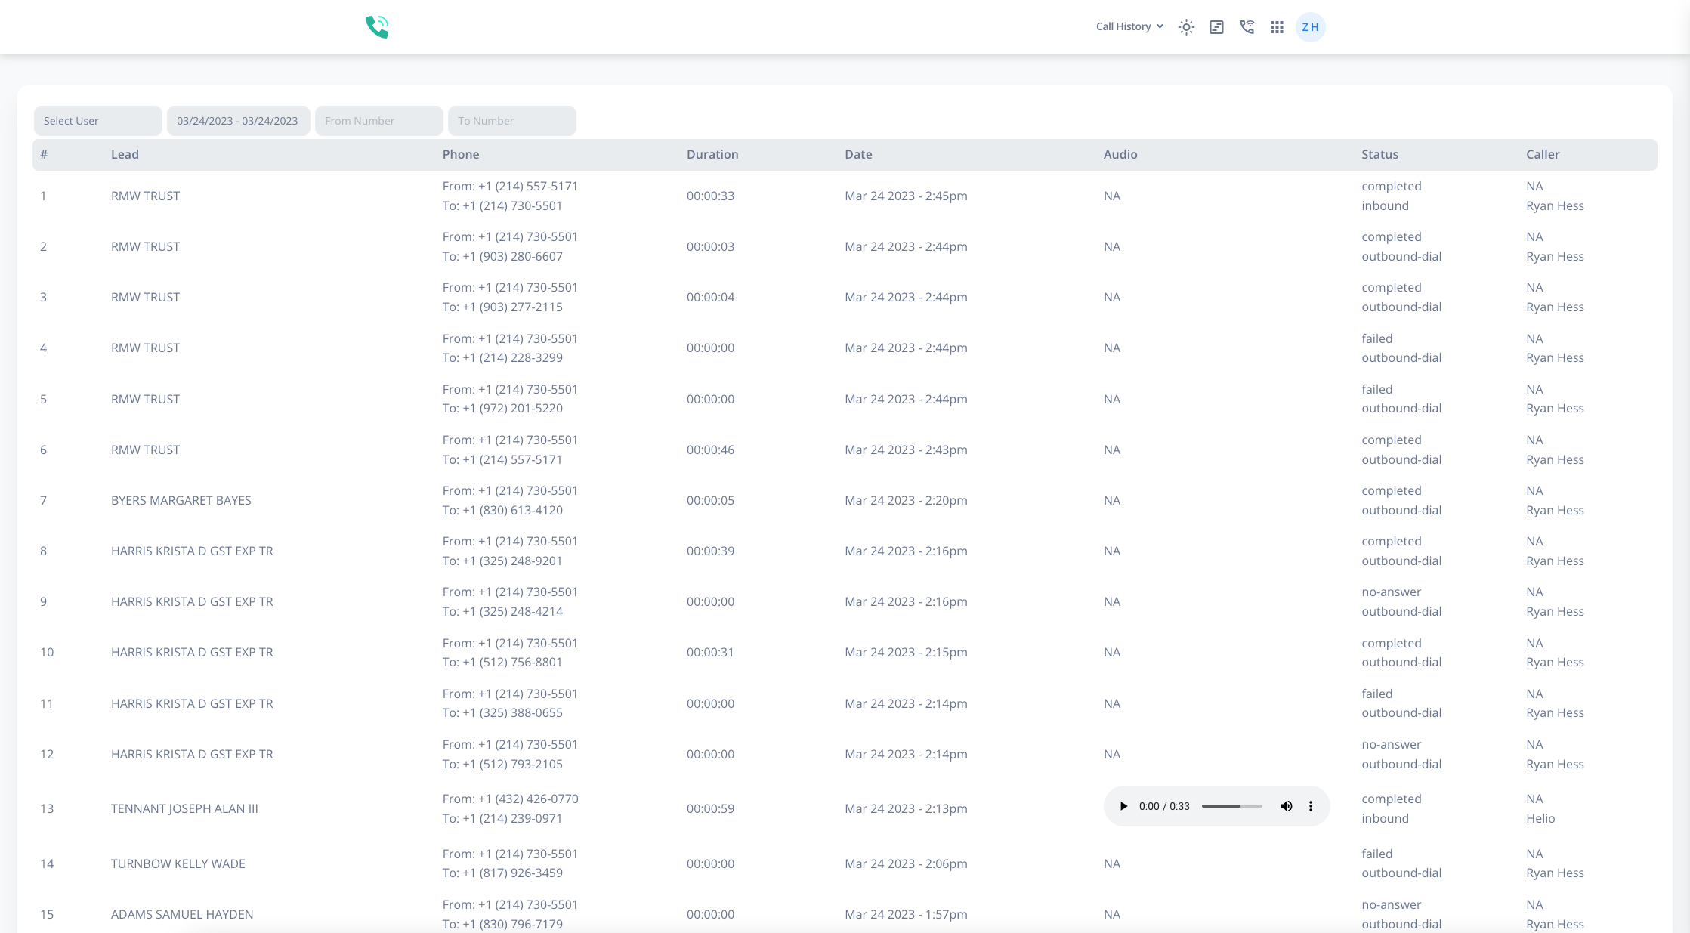Screen dimensions: 1690x933
Task: Open the ZH user avatar
Action: pyautogui.click(x=1311, y=26)
